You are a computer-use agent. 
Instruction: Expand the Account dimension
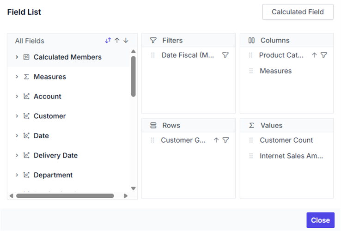tap(17, 97)
